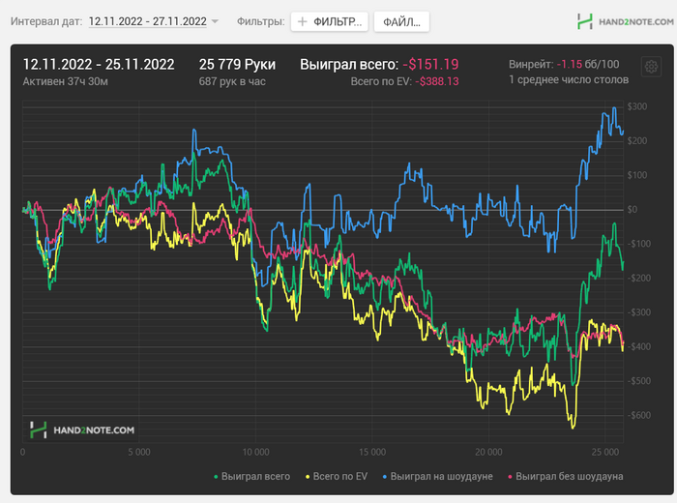Click the green Выиграл всего legend dot
The width and height of the screenshot is (677, 503).
point(216,477)
